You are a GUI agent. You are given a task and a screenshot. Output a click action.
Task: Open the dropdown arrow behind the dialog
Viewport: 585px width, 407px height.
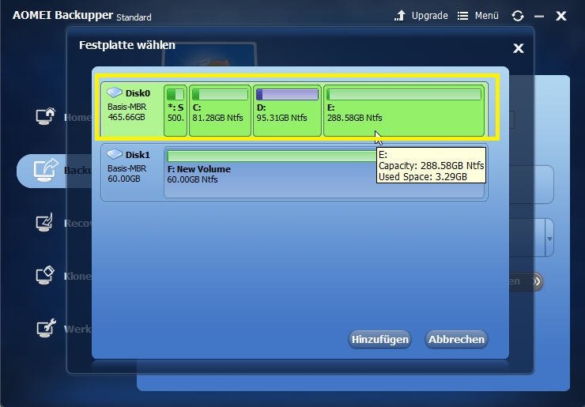[x=549, y=239]
